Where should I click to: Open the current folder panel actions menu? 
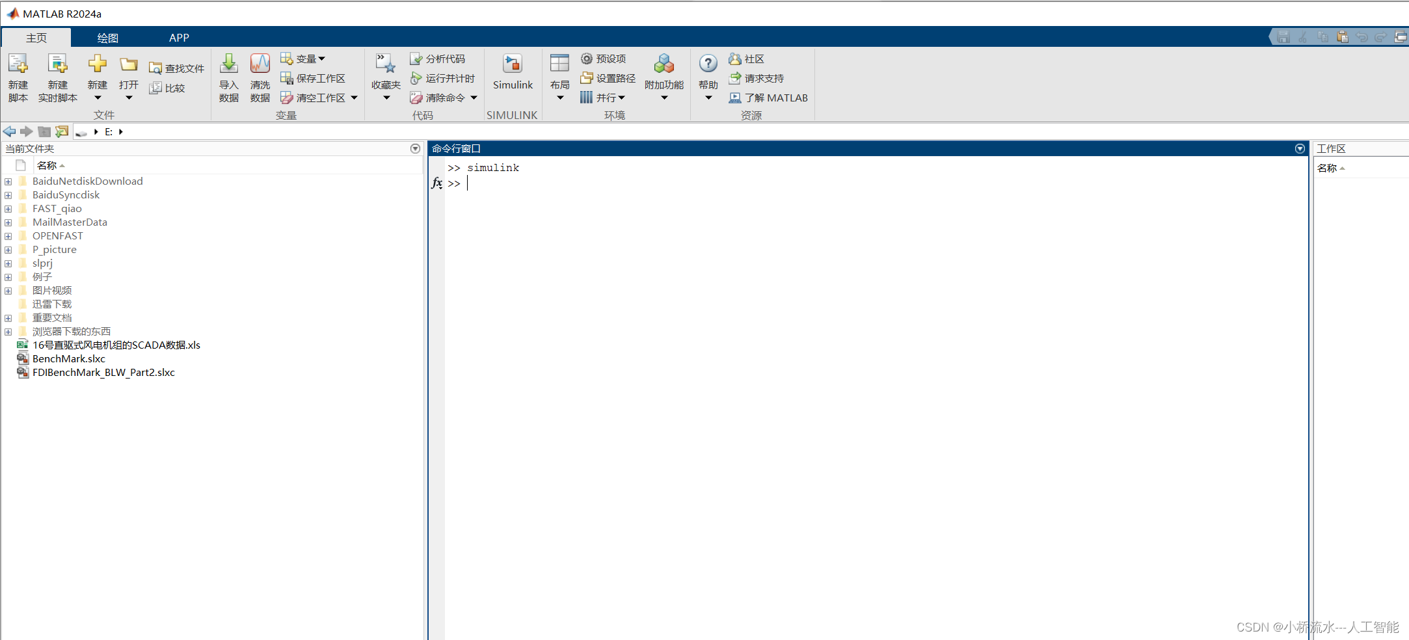coord(415,149)
